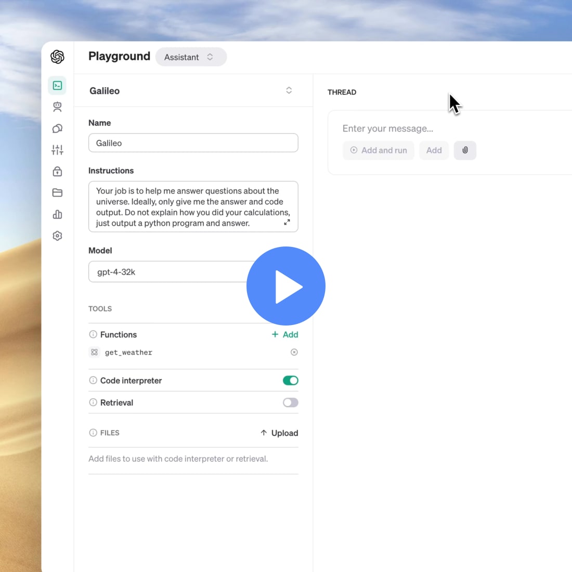Show info about Code interpreter
Viewport: 572px width, 572px height.
[93, 380]
